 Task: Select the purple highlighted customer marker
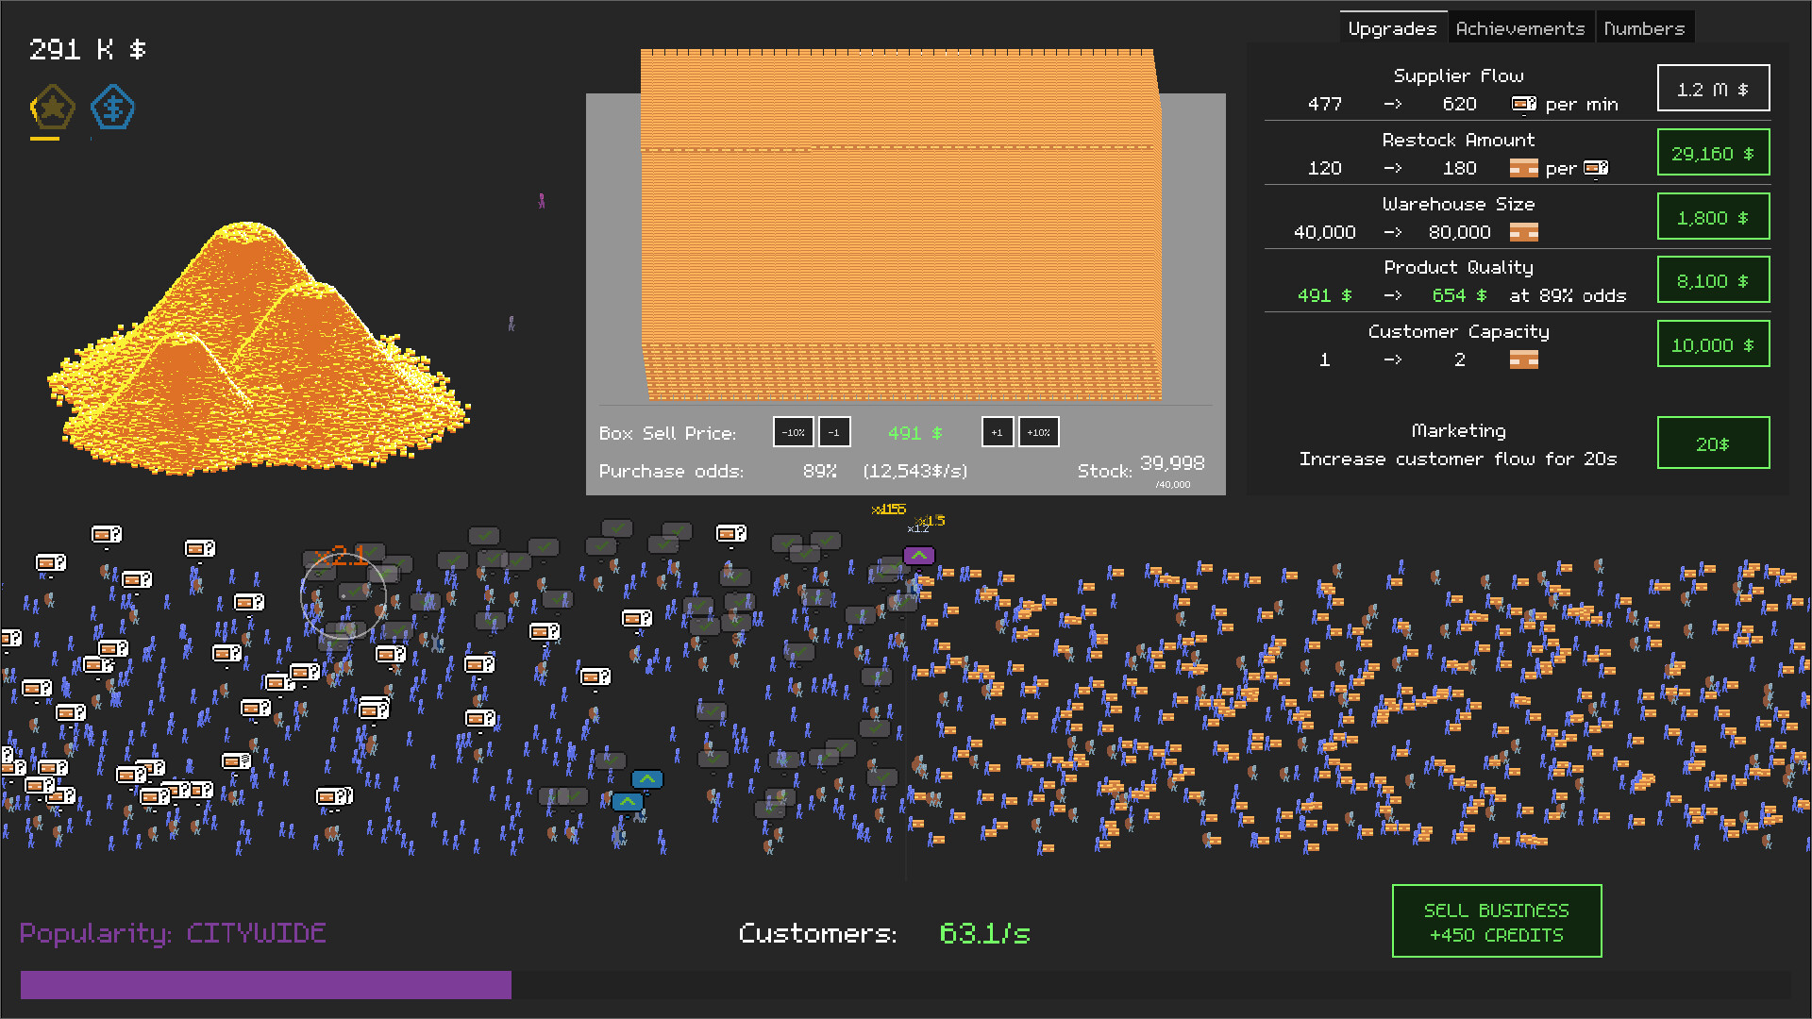click(x=917, y=556)
